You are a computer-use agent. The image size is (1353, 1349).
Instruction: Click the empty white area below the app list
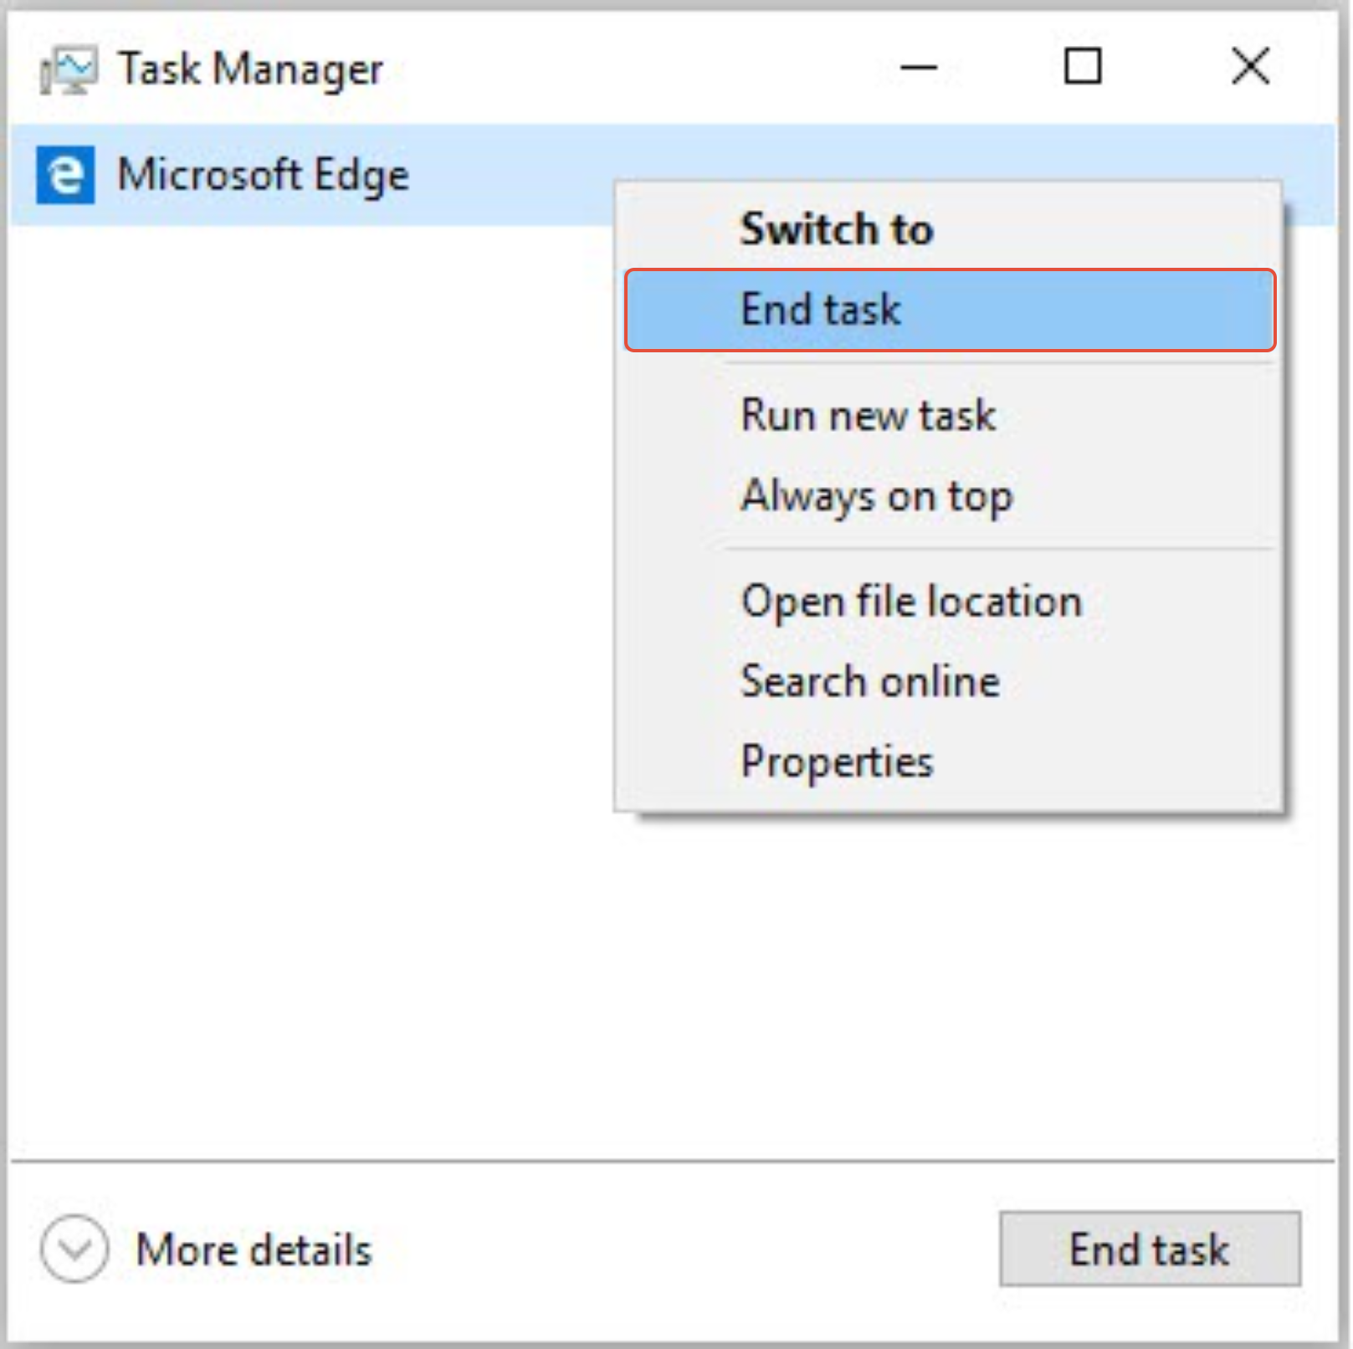coord(310,669)
